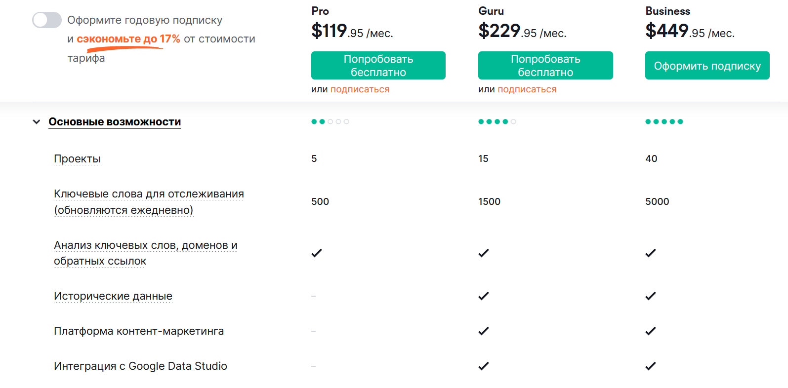Image resolution: width=788 pixels, height=388 pixels.
Task: Click the Guru plan rating dots
Action: click(x=497, y=121)
